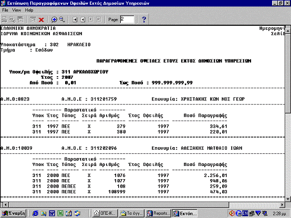Open page setup toolbar icon
This screenshot has height=218, width=291.
coord(13,19)
